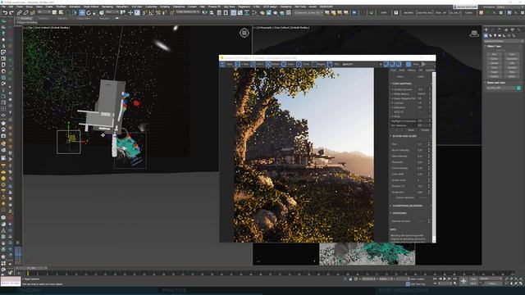This screenshot has width=525, height=295.
Task: Toggle the Contrast checkbox in Tone Mapping
Action: (x=392, y=103)
